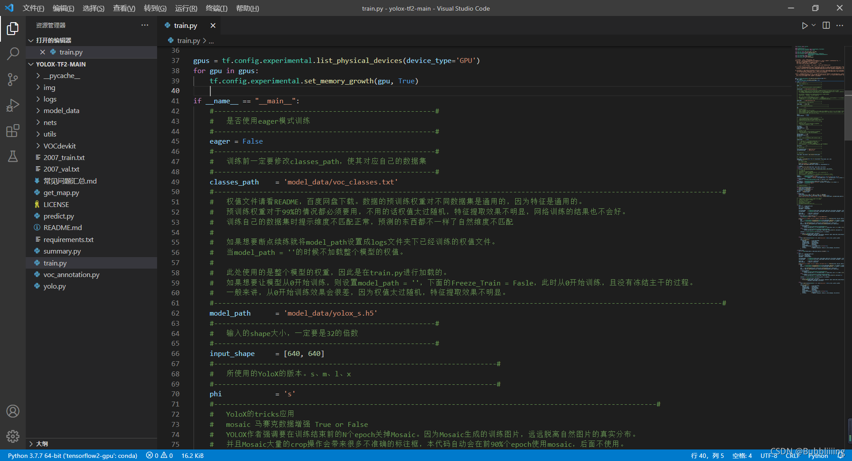Open predict.py file
Screen dimensions: 852x461
click(x=91, y=216)
